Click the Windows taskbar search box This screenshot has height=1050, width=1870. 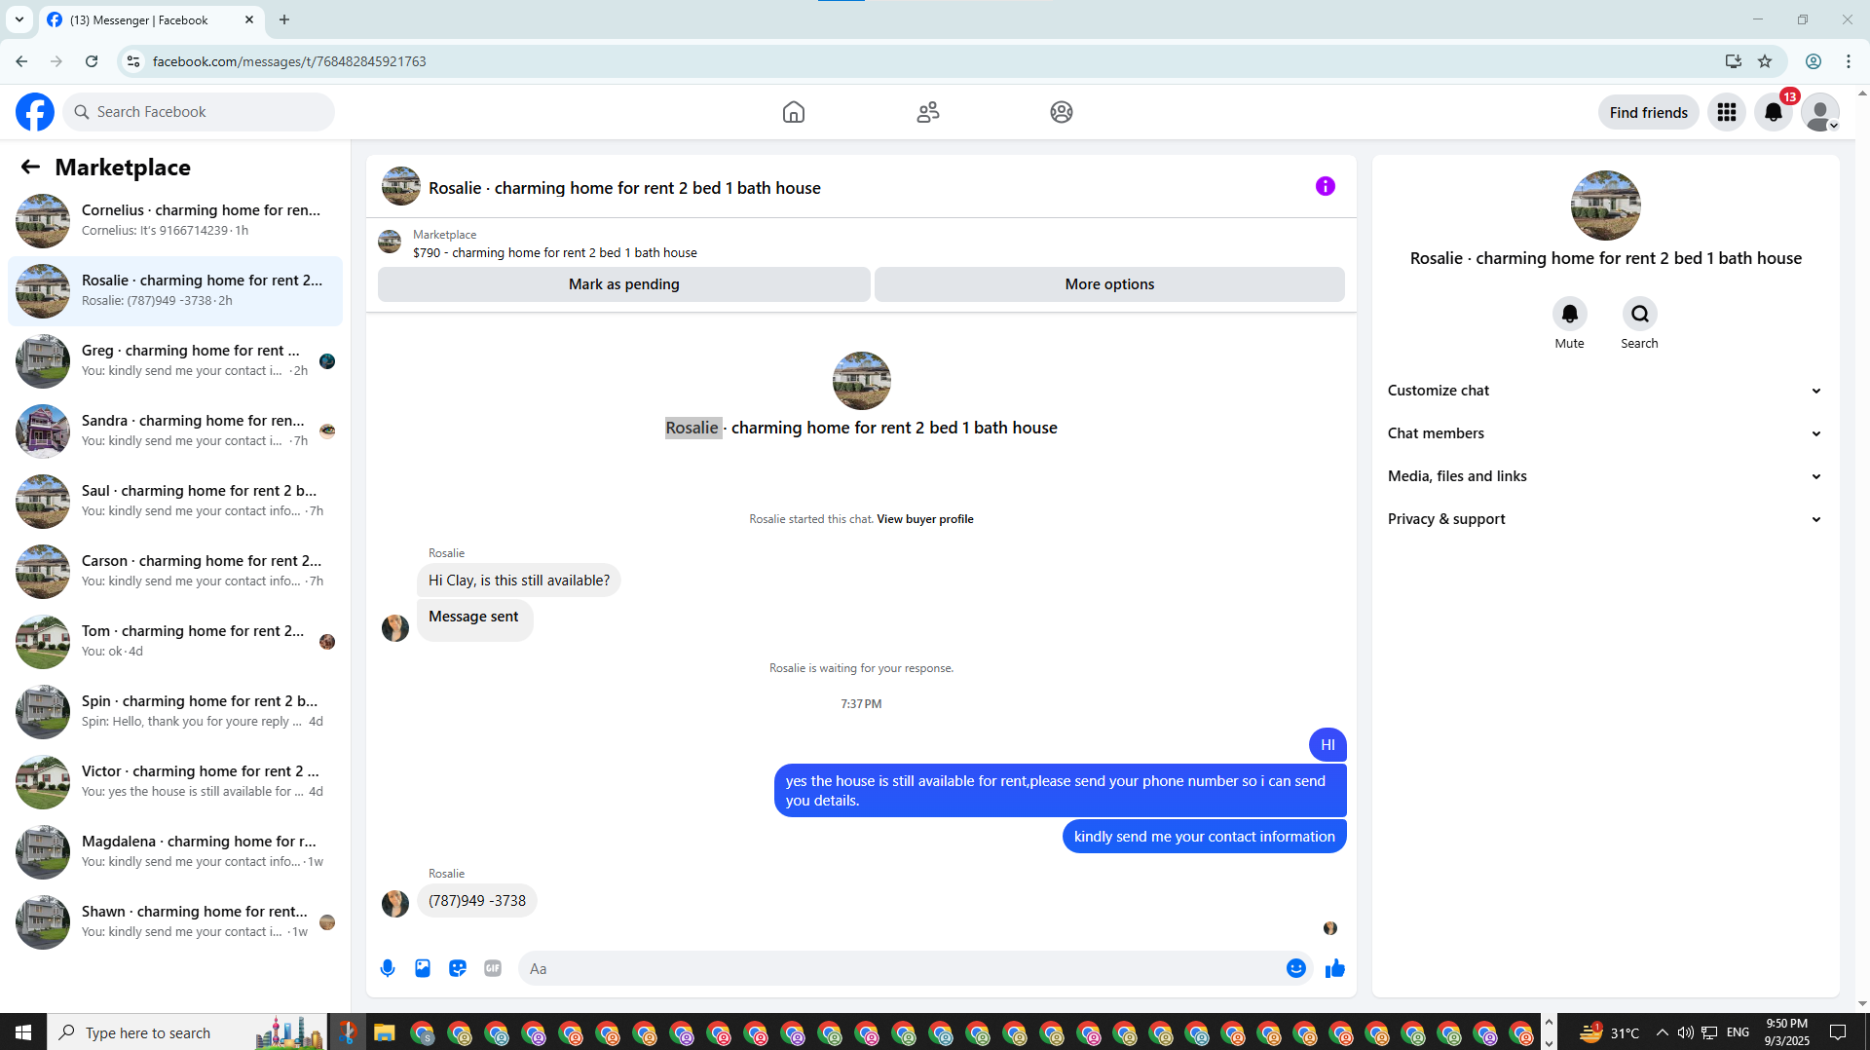coord(185,1032)
